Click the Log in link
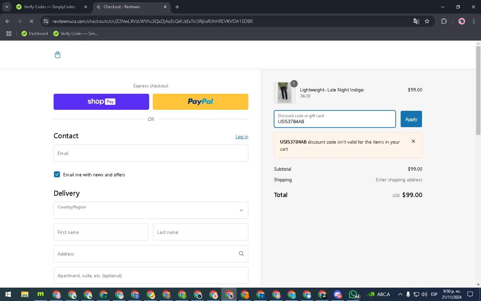The image size is (481, 301). tap(242, 137)
